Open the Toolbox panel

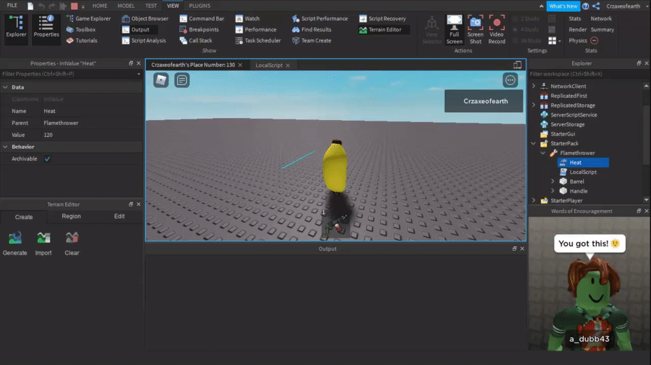click(x=81, y=29)
